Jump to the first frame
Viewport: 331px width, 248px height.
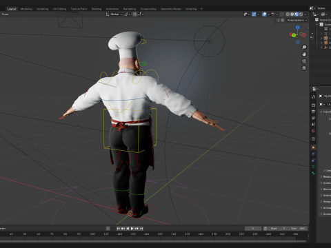[119, 228]
